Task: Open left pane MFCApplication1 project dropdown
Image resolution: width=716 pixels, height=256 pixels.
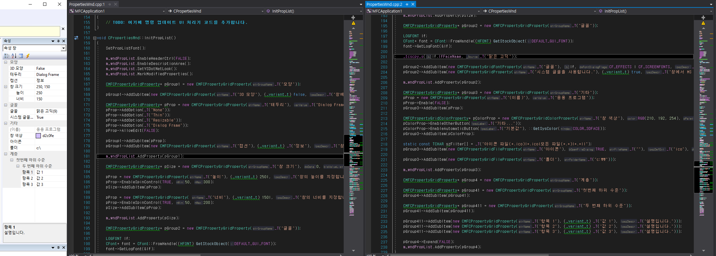Action: (x=164, y=11)
